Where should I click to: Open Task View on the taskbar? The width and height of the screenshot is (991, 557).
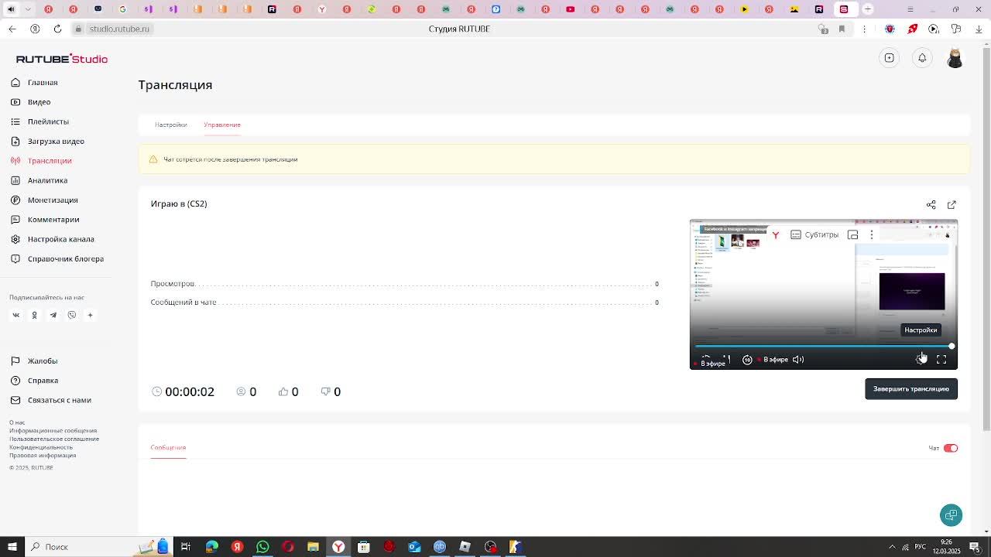(186, 547)
